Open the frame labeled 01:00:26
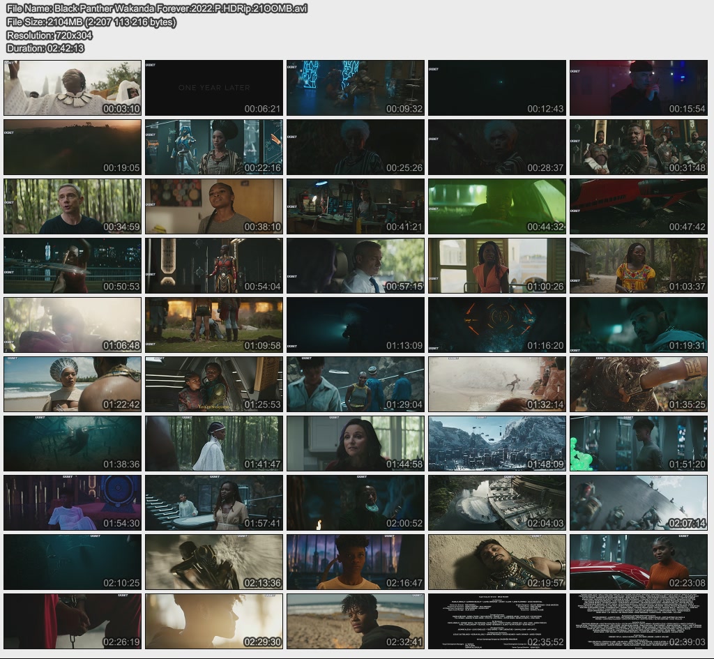The height and width of the screenshot is (659, 714). [x=496, y=266]
